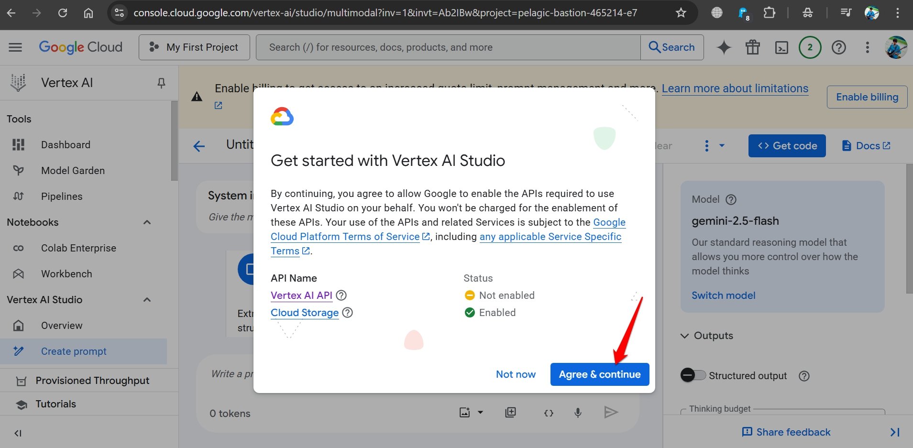Open the Vertex AI API link
This screenshot has height=448, width=913.
301,295
